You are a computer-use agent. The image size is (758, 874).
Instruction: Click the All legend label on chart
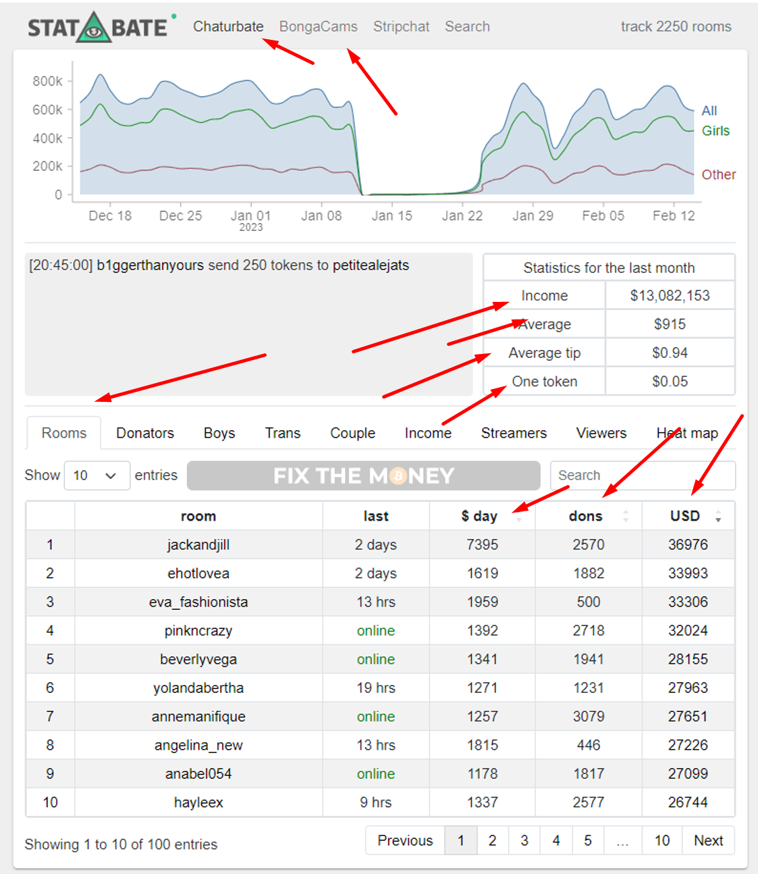click(709, 111)
